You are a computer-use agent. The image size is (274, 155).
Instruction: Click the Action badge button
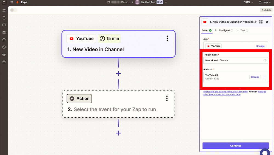79,98
